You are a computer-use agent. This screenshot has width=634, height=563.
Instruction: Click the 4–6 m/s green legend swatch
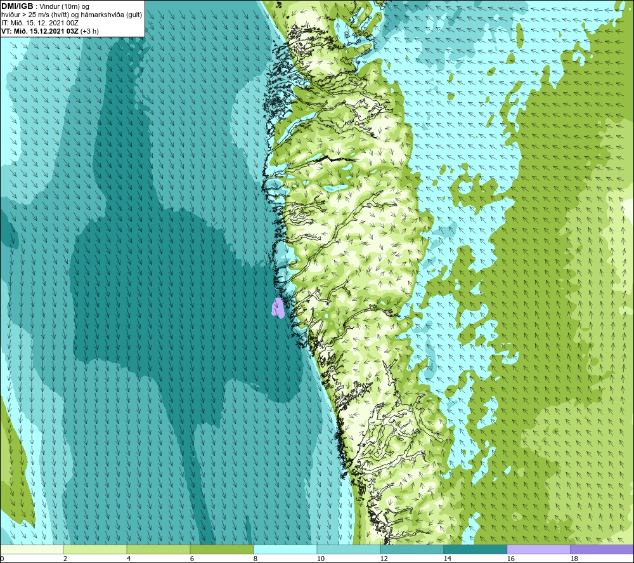(158, 549)
